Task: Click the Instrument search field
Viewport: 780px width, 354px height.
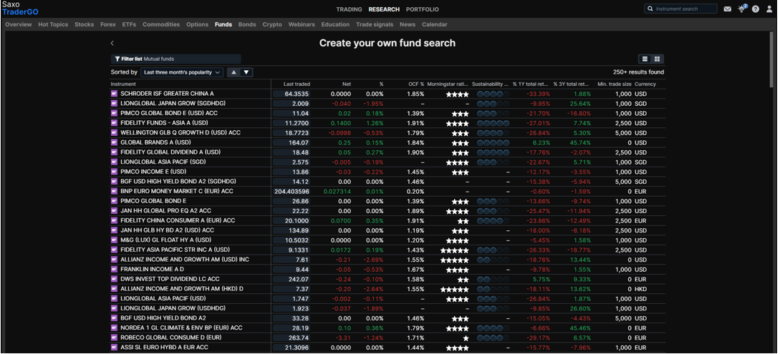Action: pyautogui.click(x=680, y=9)
